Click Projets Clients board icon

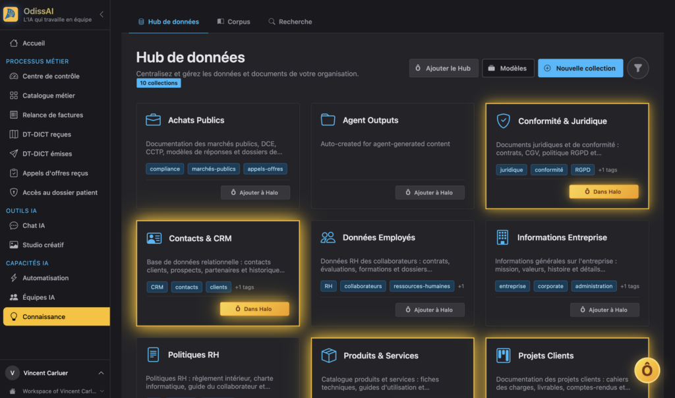point(503,355)
